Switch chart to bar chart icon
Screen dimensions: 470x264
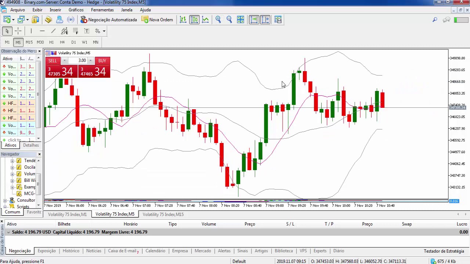(x=183, y=19)
